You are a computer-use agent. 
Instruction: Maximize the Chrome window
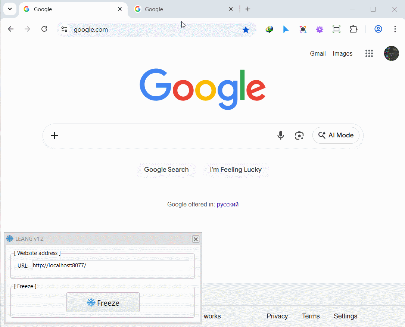click(373, 9)
